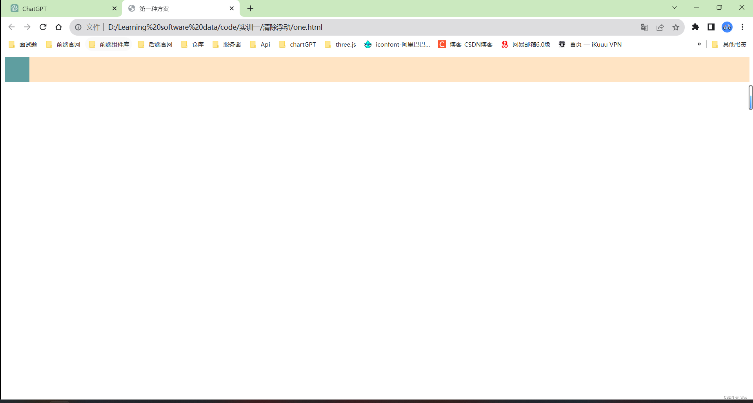This screenshot has height=403, width=753.
Task: Share this page via share icon
Action: [x=660, y=27]
